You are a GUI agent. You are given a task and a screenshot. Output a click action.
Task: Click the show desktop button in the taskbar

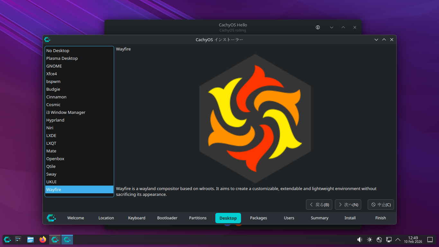tap(430, 240)
